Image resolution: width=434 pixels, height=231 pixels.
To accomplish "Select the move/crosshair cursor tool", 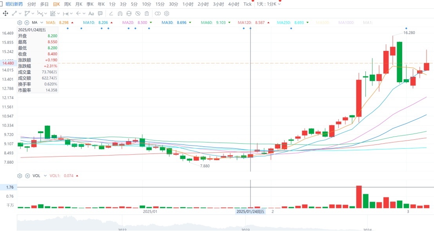I will point(5,13).
